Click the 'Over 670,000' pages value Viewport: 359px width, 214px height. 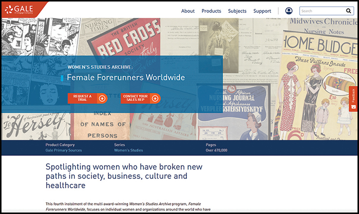[x=216, y=150]
